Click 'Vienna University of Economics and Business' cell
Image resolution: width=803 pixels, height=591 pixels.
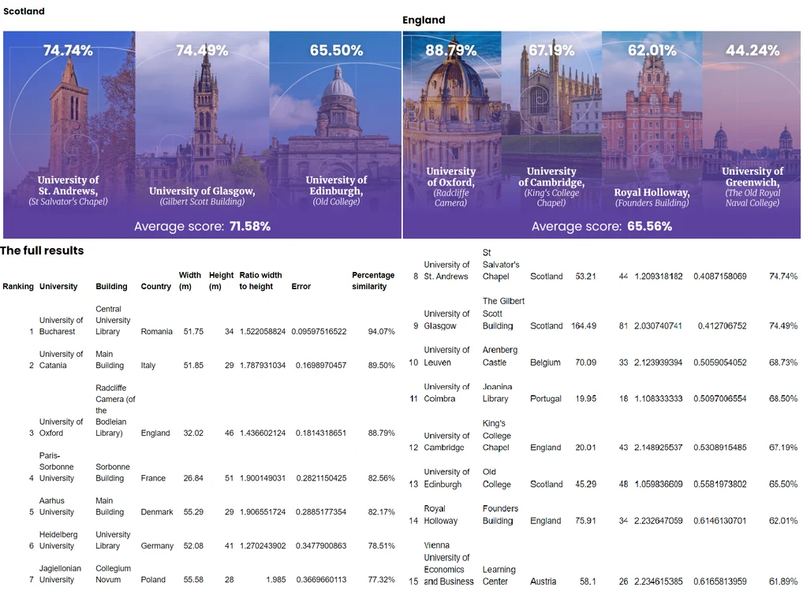coord(449,563)
